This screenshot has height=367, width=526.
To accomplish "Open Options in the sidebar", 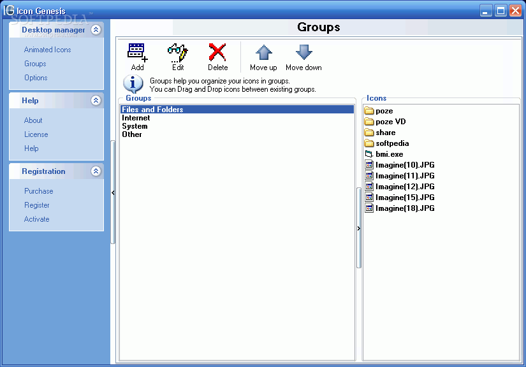I will [36, 78].
